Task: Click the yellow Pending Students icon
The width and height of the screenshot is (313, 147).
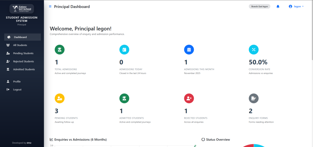Action: 60,98
